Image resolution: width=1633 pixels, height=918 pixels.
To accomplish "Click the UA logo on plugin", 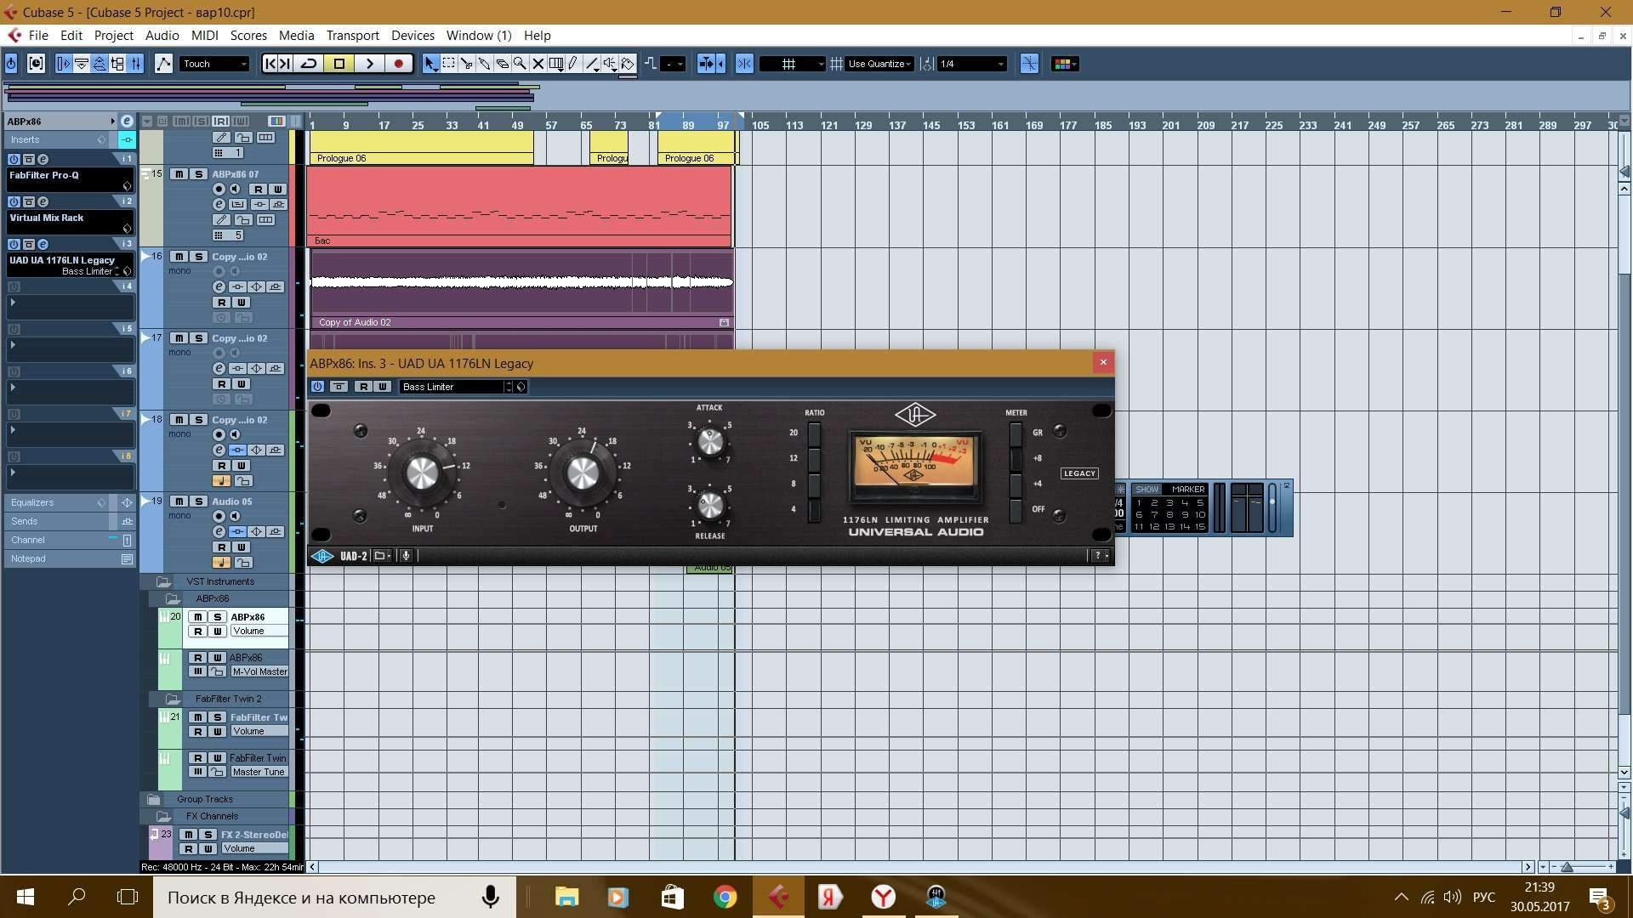I will (x=915, y=415).
